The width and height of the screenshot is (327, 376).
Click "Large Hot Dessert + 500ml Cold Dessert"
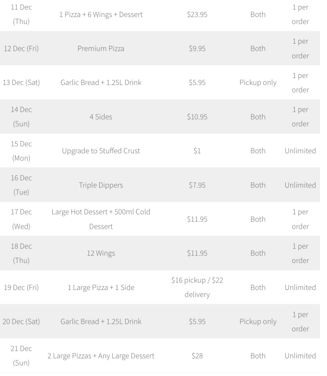tap(101, 219)
